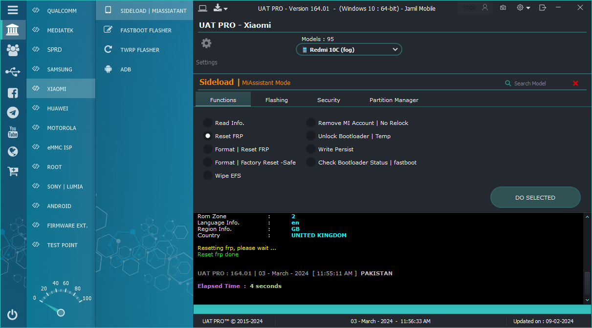Click the power icon at bottom left
The image size is (592, 328).
(13, 315)
